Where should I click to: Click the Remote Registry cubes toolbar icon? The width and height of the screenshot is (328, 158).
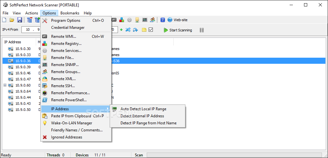(122, 20)
